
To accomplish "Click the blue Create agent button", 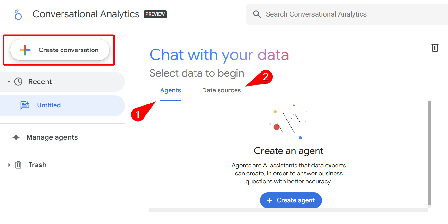I will [x=291, y=200].
